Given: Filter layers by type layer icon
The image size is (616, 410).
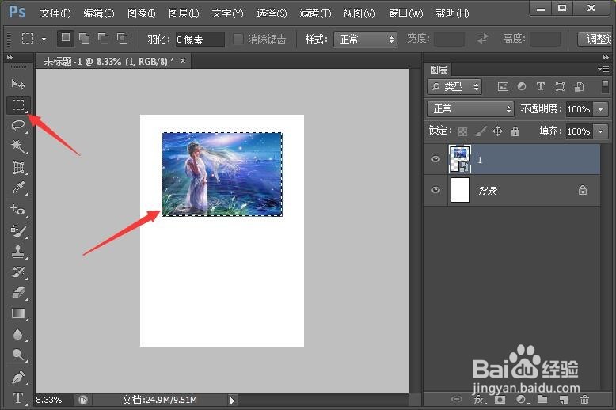Looking at the screenshot, I should pos(541,87).
